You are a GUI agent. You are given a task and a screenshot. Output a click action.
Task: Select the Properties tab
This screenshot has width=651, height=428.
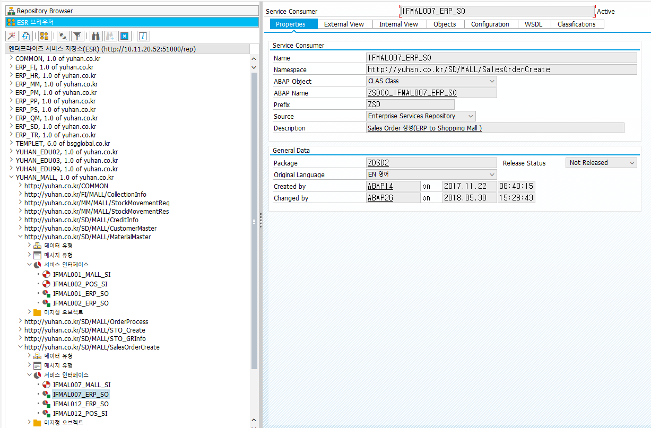click(x=291, y=24)
